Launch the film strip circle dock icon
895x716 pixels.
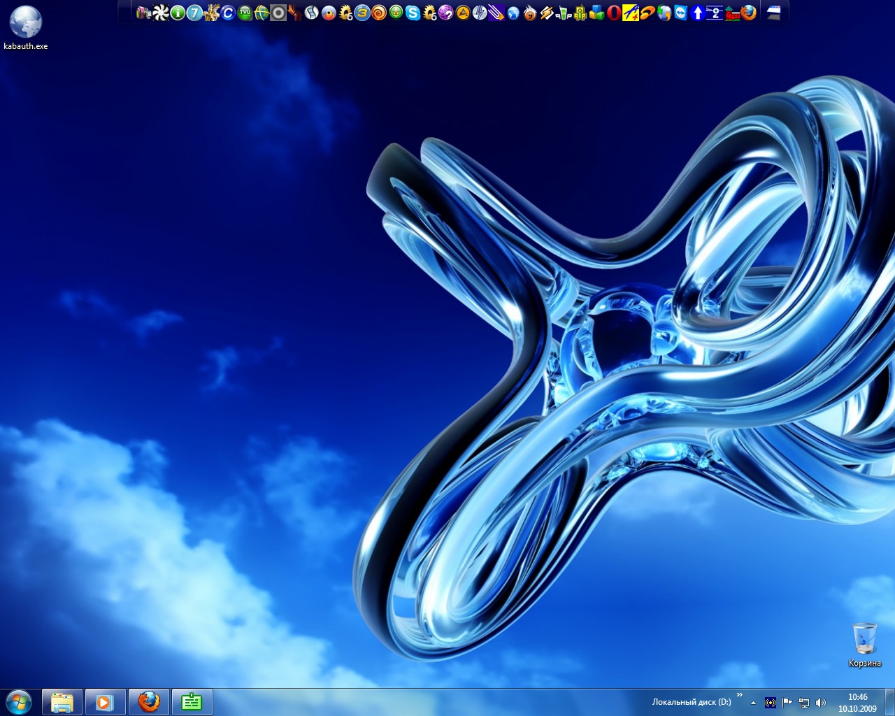[312, 13]
